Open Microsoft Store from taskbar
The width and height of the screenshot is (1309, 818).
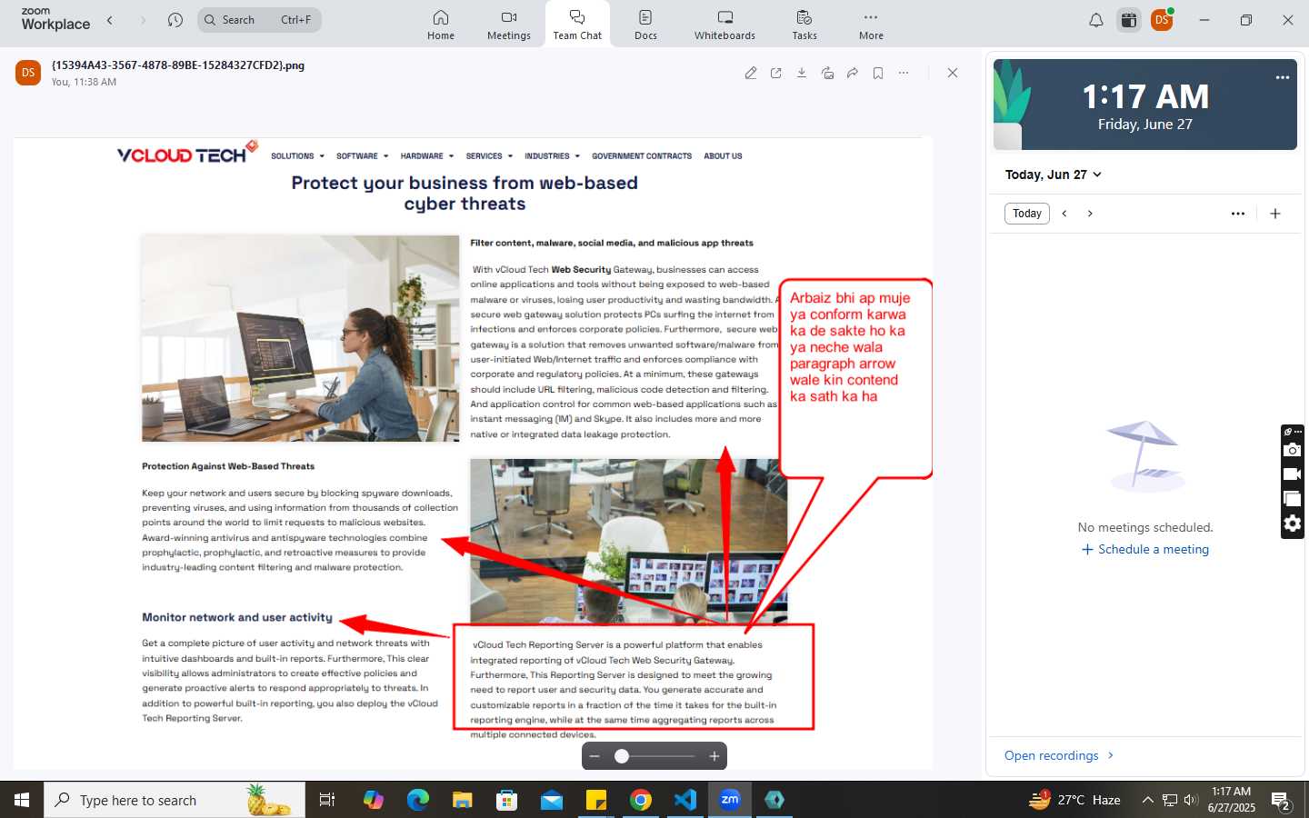pos(507,800)
